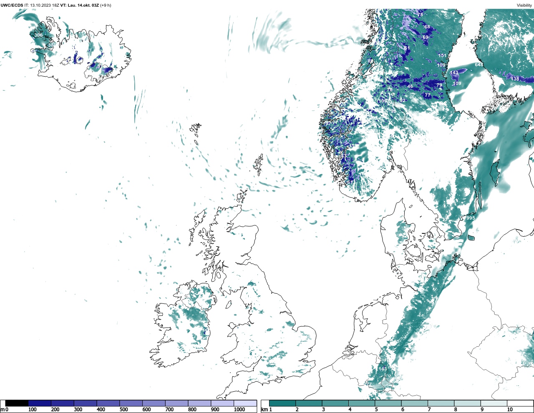Click the 'IT: 13.10.2023 18Z' initial time text
Image resolution: width=534 pixels, height=413 pixels.
[42, 5]
